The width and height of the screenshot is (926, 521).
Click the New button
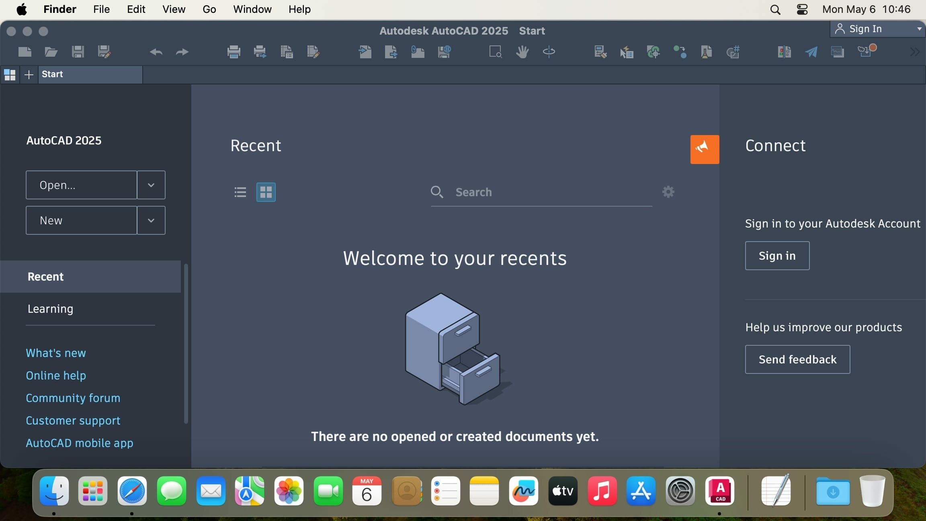pyautogui.click(x=82, y=220)
